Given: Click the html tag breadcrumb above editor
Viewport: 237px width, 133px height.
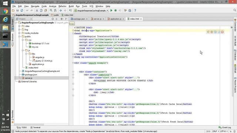Looking at the screenshot, I should pos(72,24).
